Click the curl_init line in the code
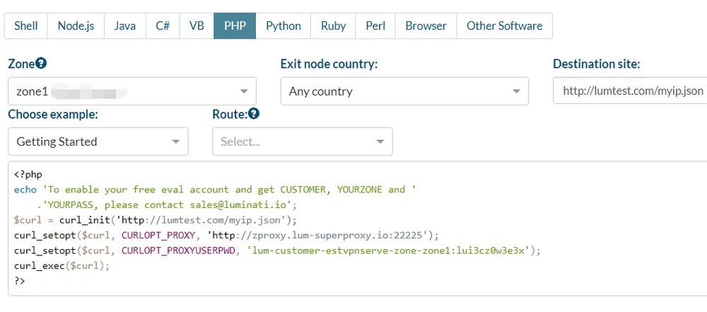Viewport: 707px width, 312px height. 156,220
